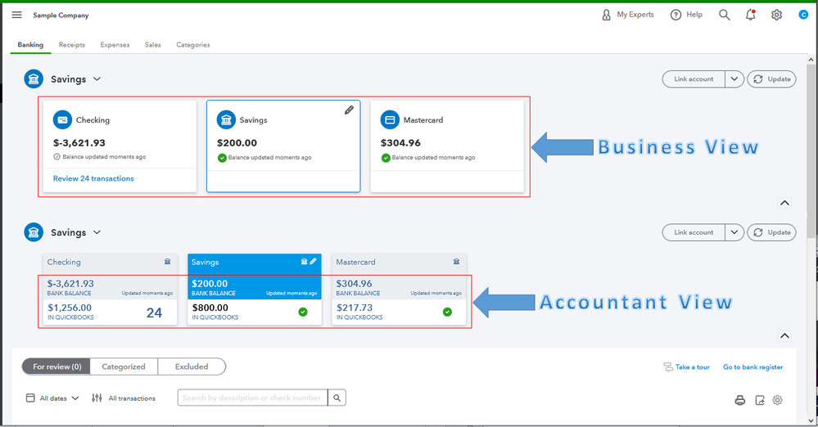
Task: Select the Checking accountant view tile
Action: 110,290
